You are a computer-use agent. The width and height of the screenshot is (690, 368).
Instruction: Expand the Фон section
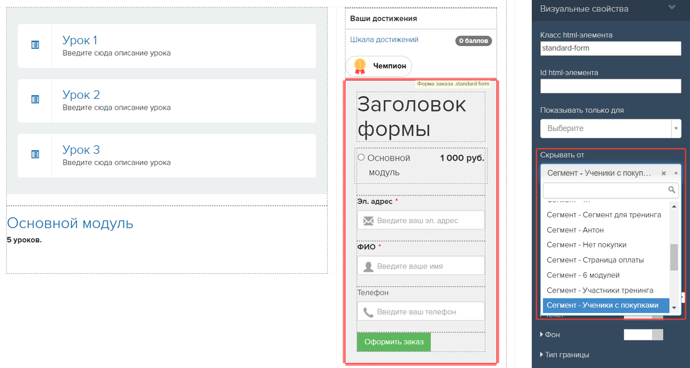coord(550,335)
